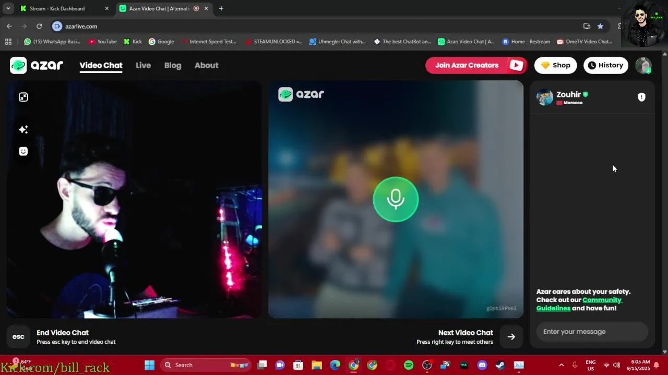This screenshot has height=375, width=668.
Task: Open Steam from taskbar
Action: click(x=500, y=365)
